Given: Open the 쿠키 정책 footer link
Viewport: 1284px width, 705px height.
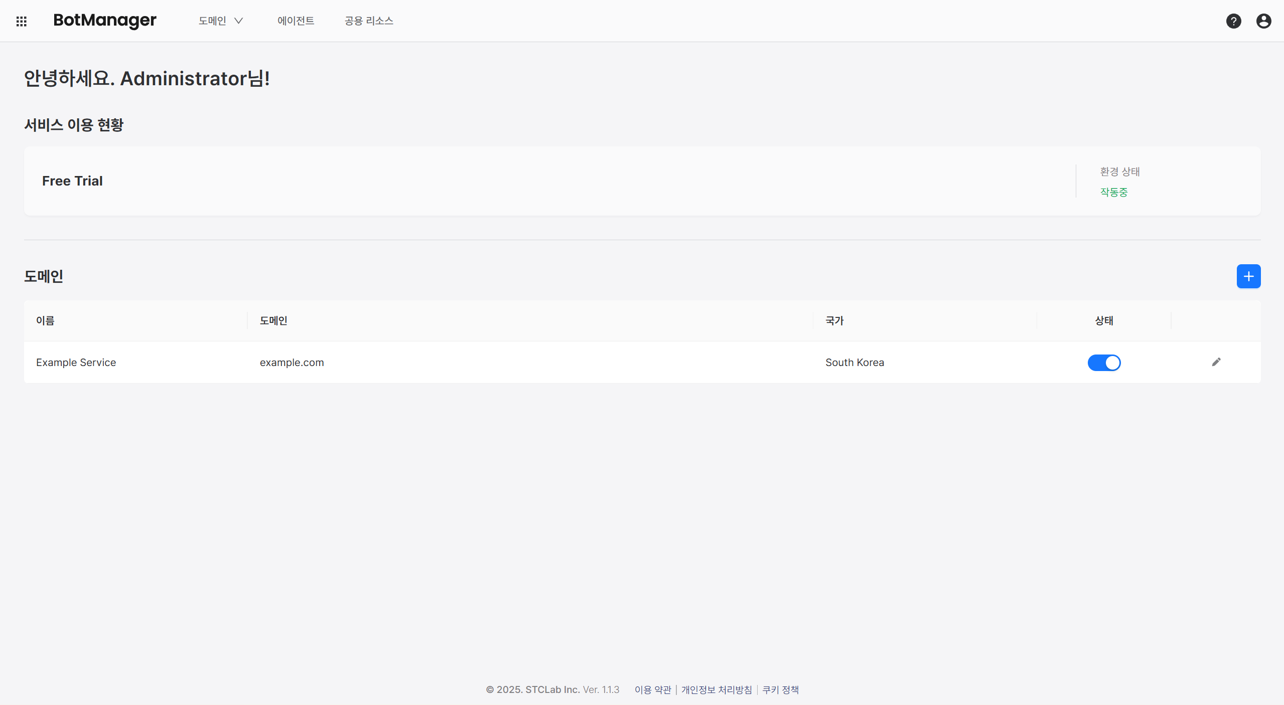Looking at the screenshot, I should [780, 689].
